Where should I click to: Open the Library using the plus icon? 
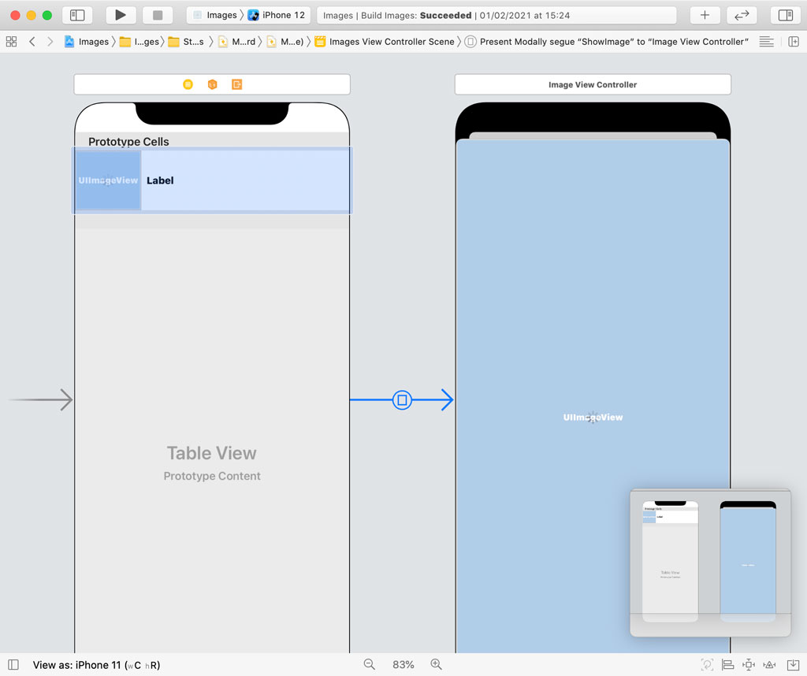tap(704, 14)
